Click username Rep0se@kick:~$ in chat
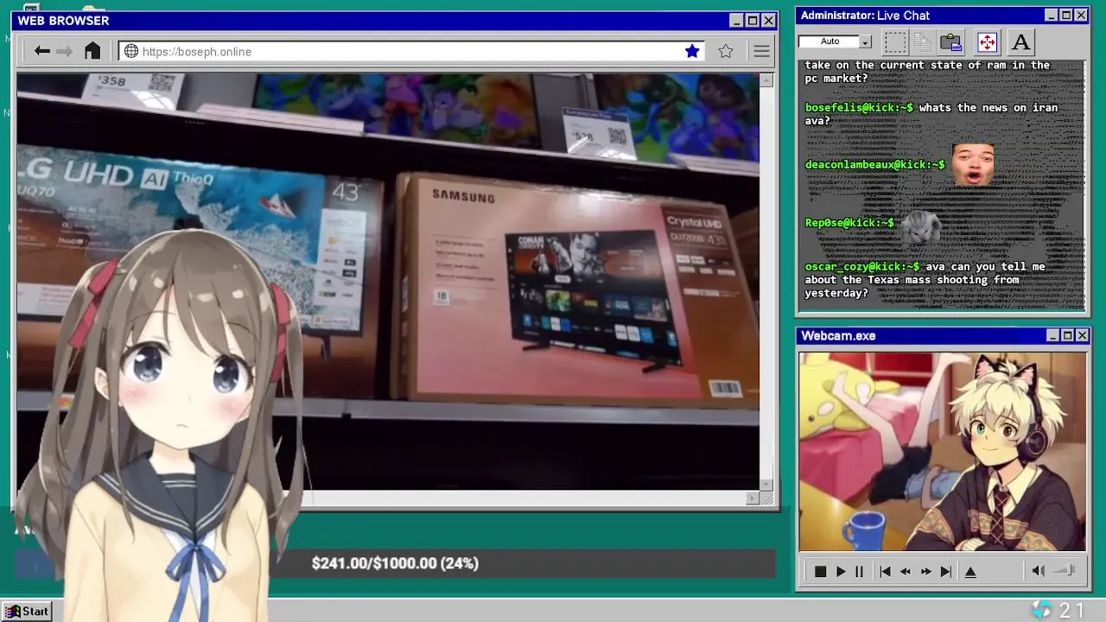Viewport: 1106px width, 622px height. click(849, 223)
